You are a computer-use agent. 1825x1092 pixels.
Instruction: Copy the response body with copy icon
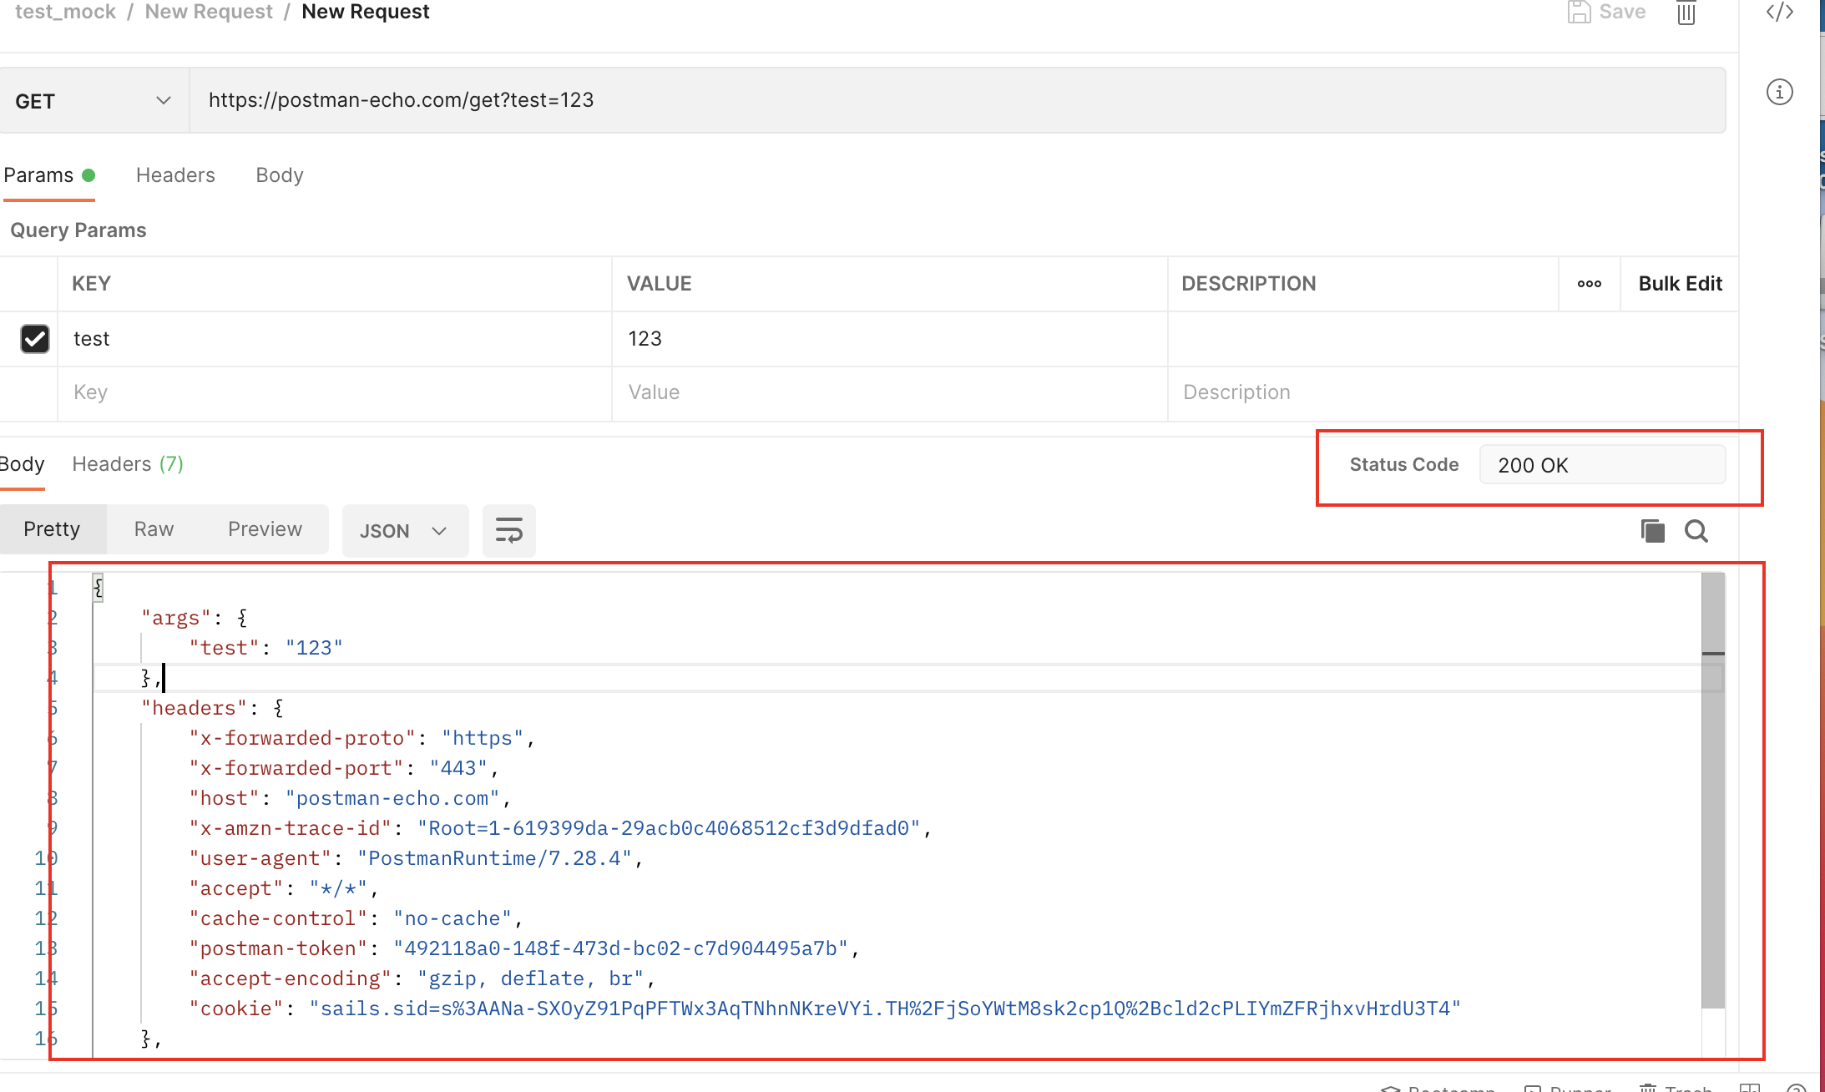(x=1652, y=531)
